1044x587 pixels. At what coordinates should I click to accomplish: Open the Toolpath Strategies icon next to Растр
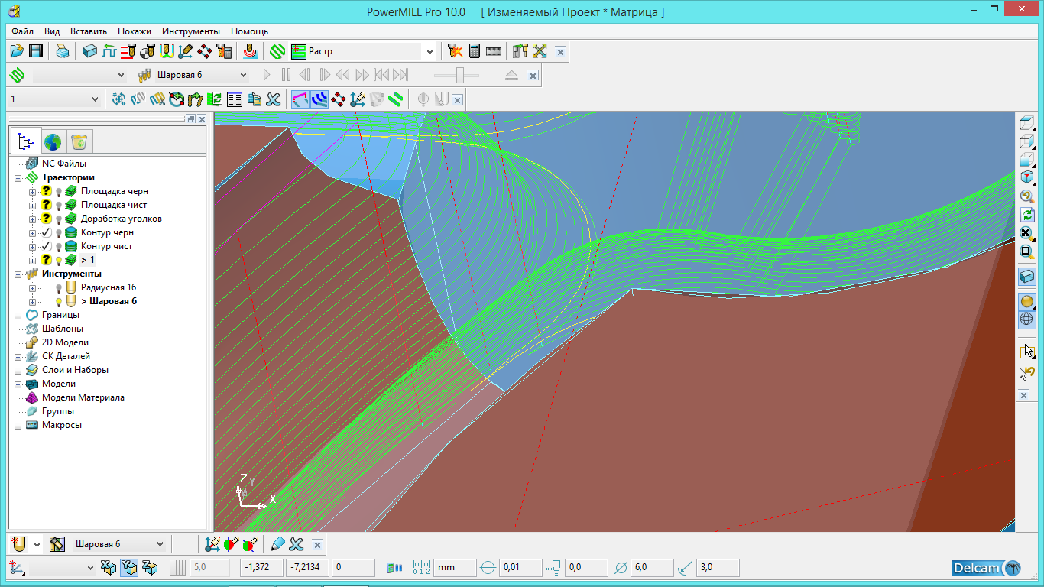click(277, 51)
